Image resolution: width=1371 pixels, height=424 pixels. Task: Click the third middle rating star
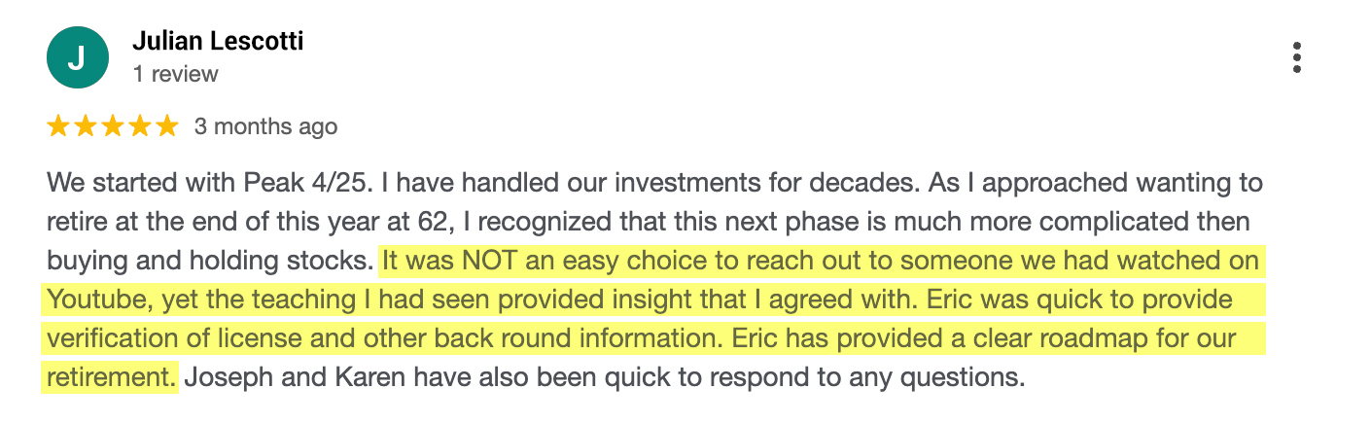(x=113, y=126)
